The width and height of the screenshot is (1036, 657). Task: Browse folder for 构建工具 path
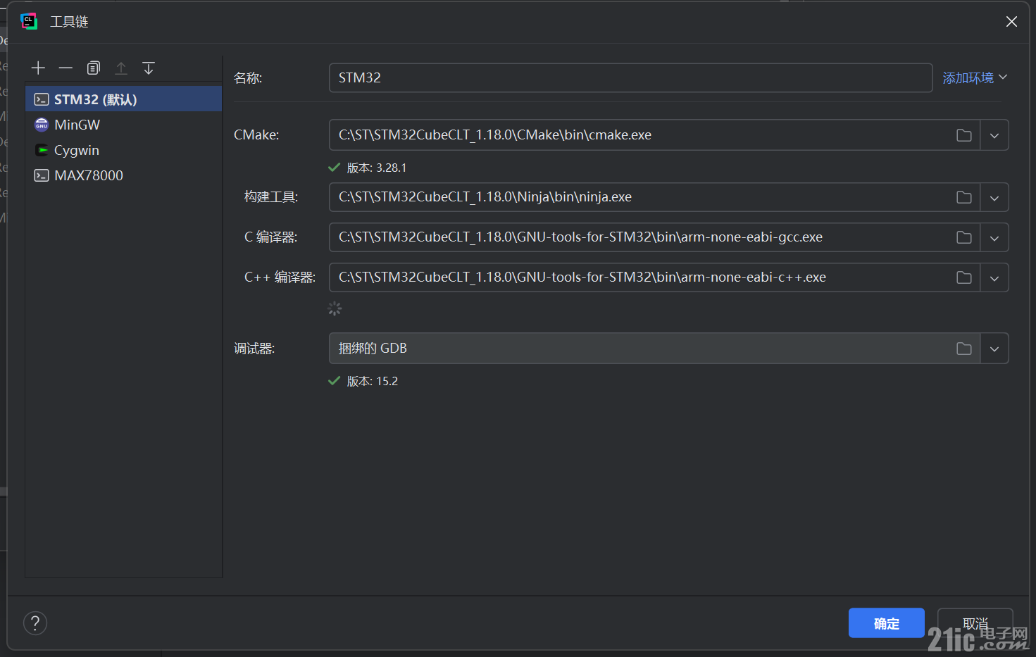click(x=964, y=197)
